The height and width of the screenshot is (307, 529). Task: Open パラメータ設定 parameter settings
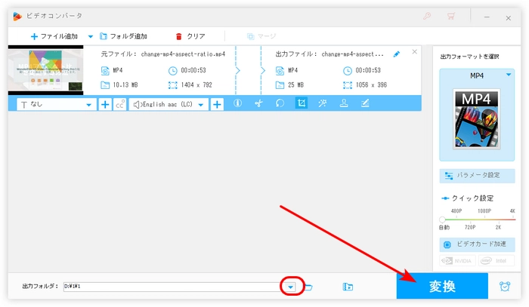(x=477, y=175)
